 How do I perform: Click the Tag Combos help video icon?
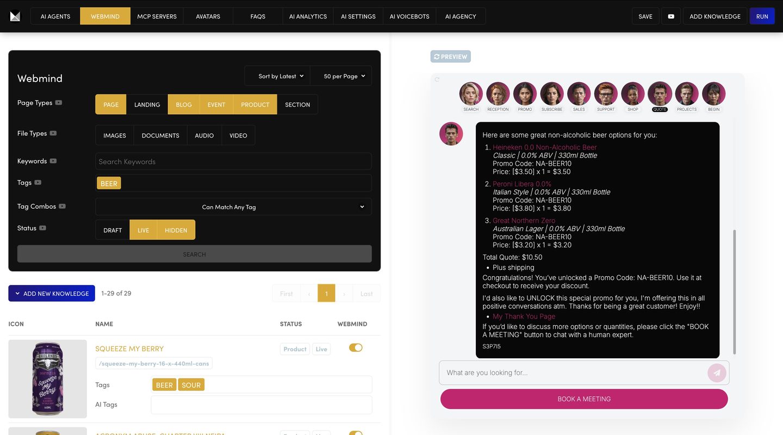(63, 207)
